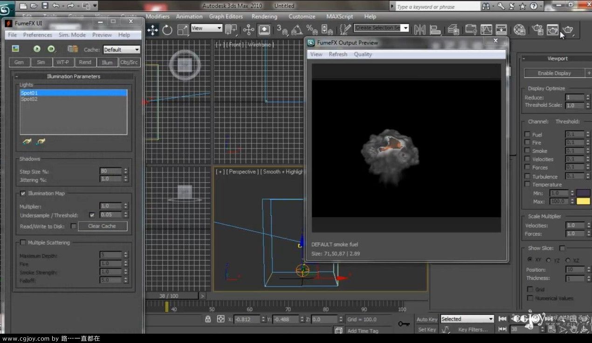Open the Schematic View icon
Viewport: 592px width, 343px height.
pos(501,30)
